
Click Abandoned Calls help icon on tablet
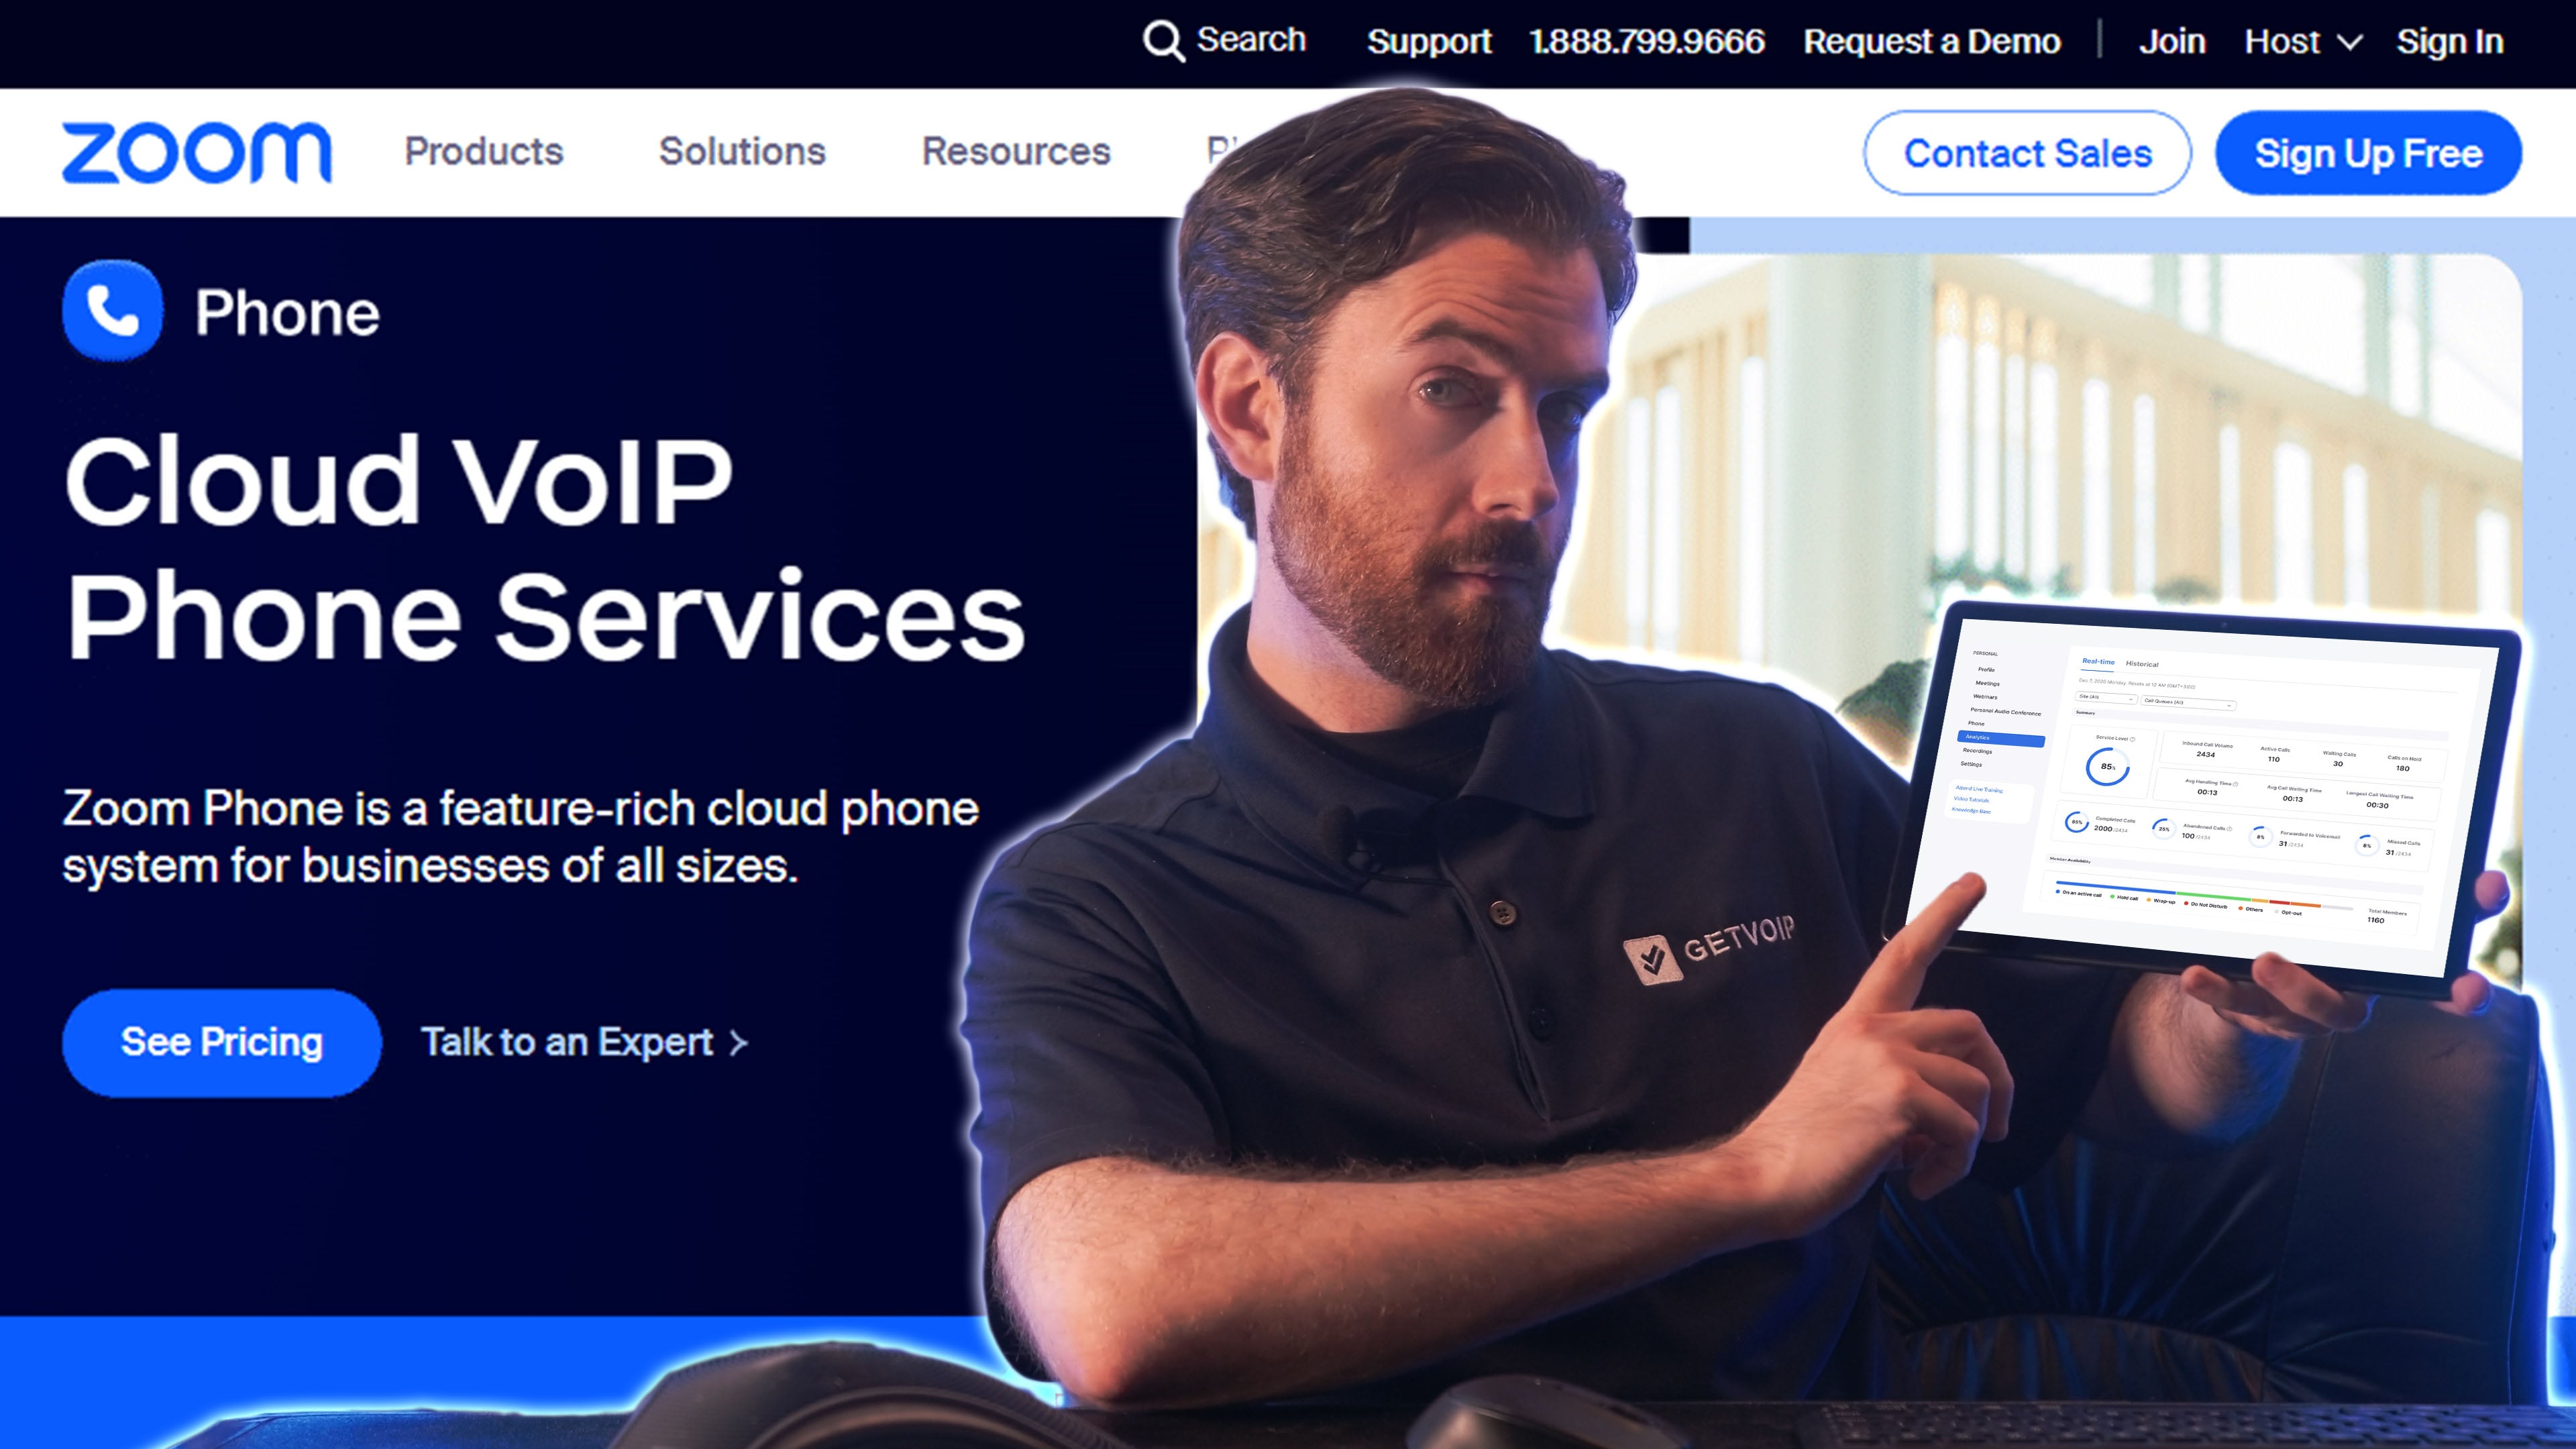coord(2230,828)
